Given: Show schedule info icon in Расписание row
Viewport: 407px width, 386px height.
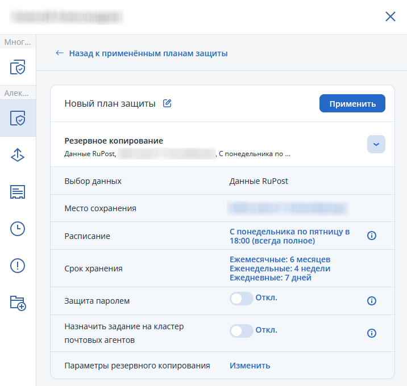Looking at the screenshot, I should [x=371, y=236].
